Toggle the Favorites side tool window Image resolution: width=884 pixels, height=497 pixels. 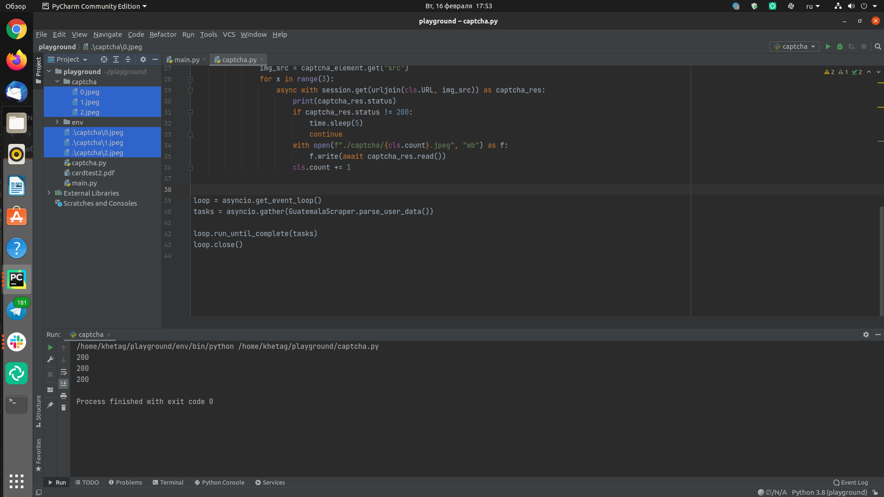(39, 455)
